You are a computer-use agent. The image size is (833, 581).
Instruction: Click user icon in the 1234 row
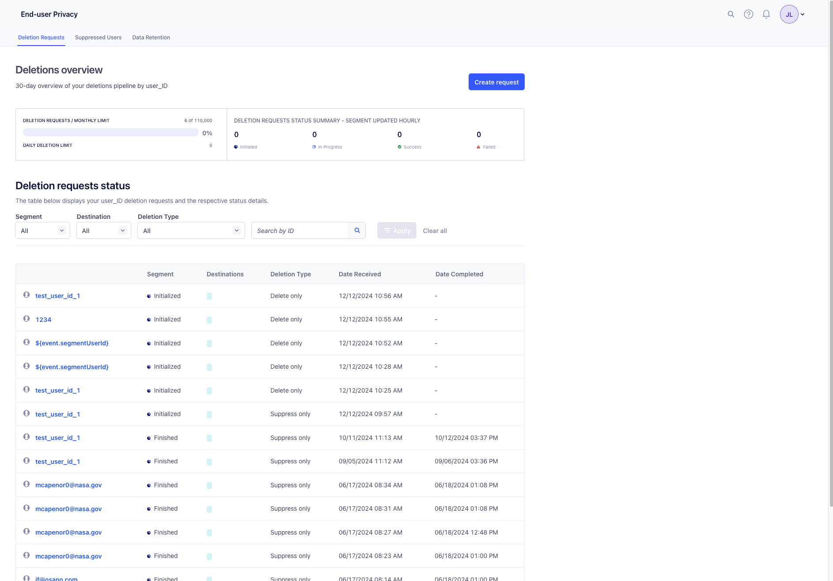[x=27, y=318]
